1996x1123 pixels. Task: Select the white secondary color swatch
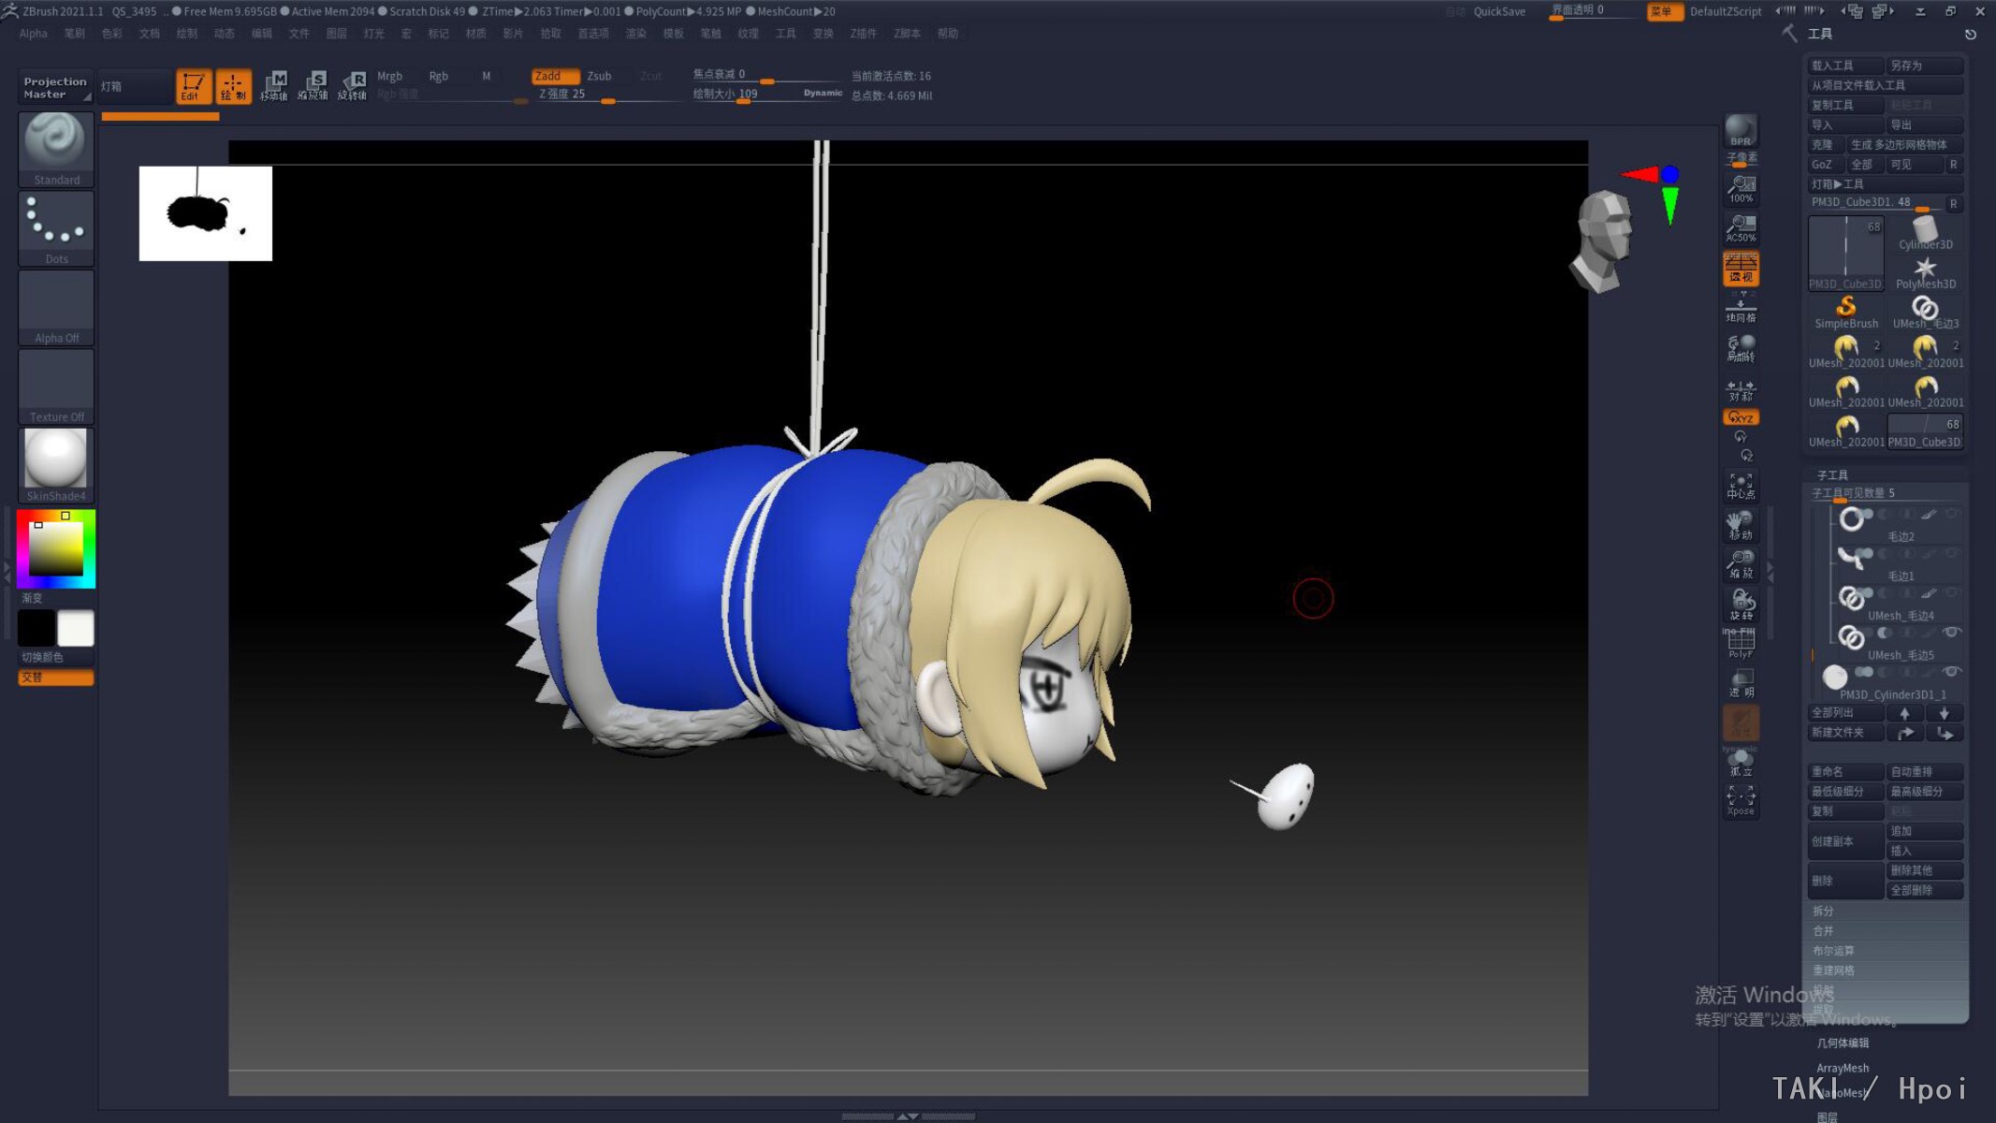76,629
